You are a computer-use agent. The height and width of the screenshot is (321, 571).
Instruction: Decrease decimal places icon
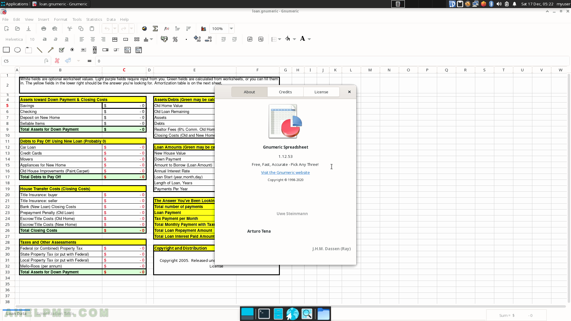pyautogui.click(x=208, y=39)
